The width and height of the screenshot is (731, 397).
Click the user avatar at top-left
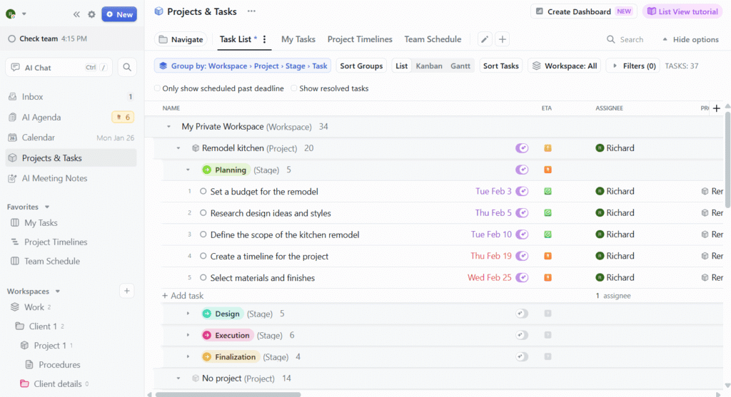click(11, 14)
